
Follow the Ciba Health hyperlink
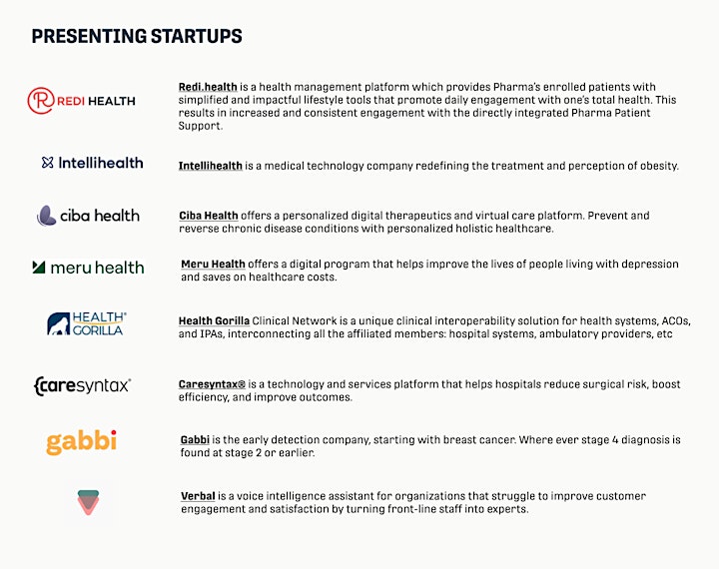209,216
